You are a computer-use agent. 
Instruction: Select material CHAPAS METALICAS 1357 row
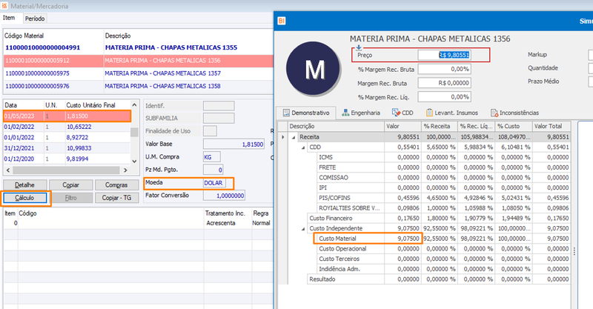(x=138, y=73)
